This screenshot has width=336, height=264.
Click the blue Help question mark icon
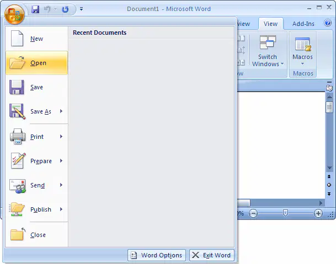[x=328, y=23]
